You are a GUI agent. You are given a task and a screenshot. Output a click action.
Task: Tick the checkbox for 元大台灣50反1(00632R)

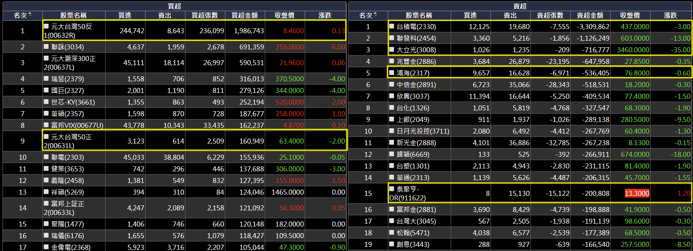click(x=47, y=26)
